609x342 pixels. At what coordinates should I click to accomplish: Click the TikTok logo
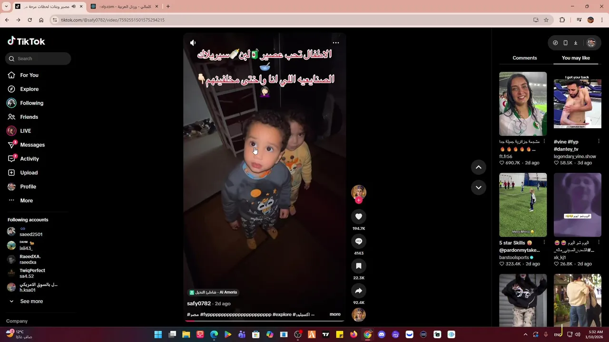click(26, 41)
